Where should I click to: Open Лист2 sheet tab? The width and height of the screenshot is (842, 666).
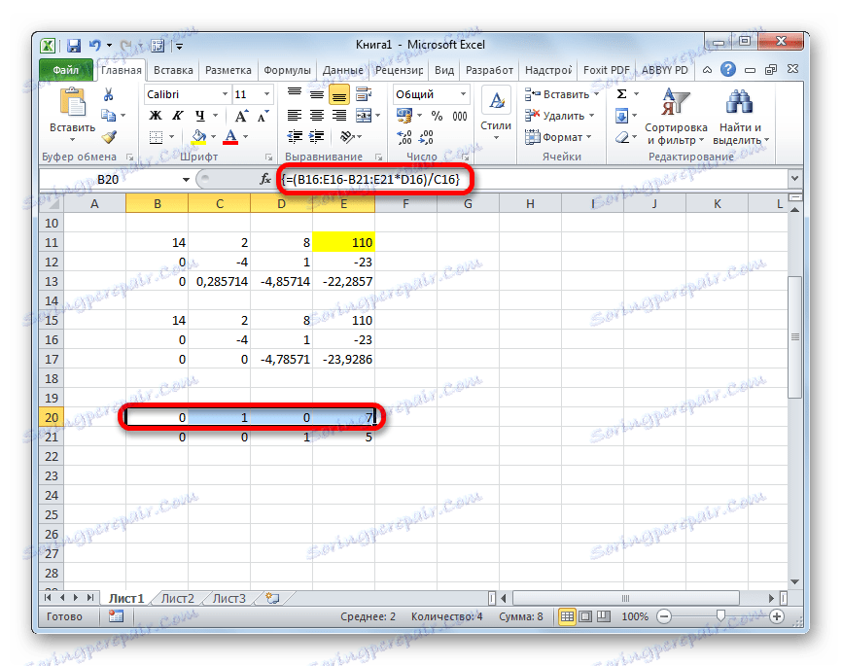point(177,598)
